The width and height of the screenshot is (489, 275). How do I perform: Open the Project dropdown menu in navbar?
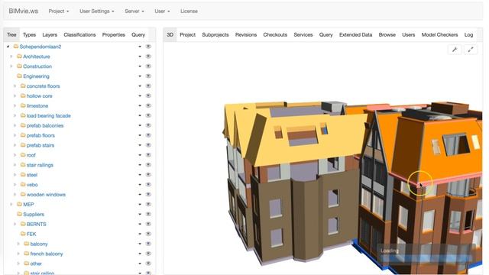(x=59, y=11)
